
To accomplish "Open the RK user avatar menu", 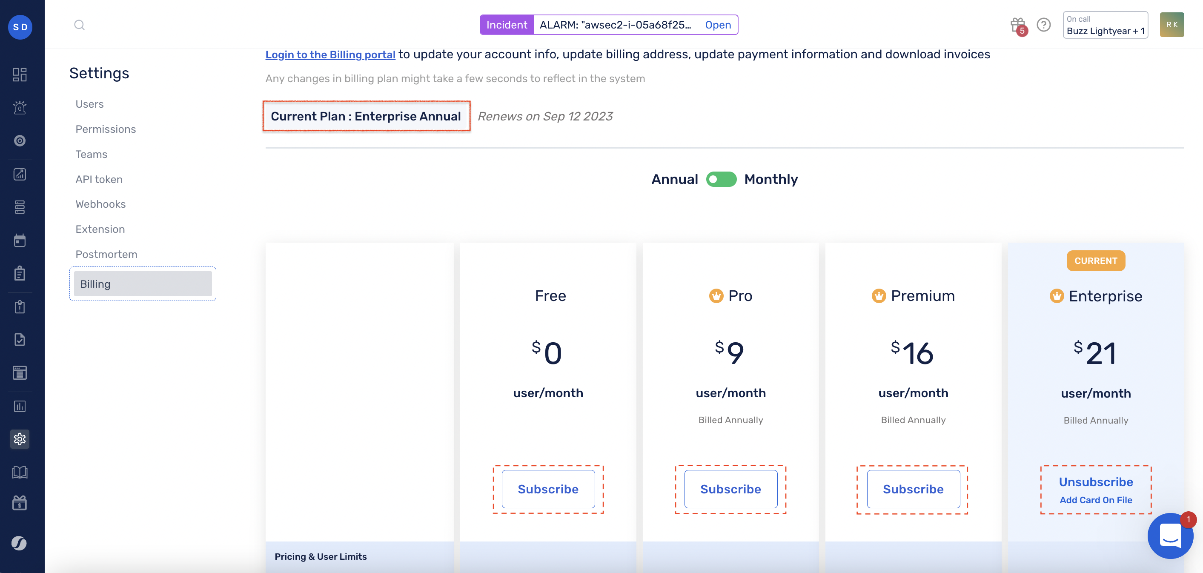I will coord(1171,25).
